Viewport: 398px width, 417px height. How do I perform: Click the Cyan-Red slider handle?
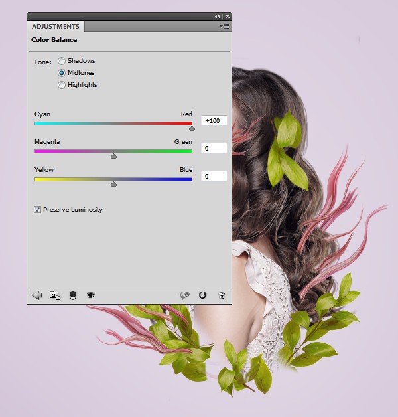click(192, 128)
